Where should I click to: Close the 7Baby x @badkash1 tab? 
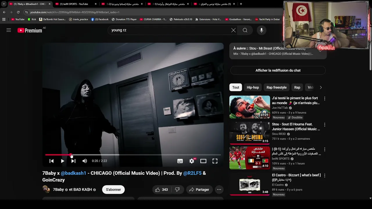[49, 4]
